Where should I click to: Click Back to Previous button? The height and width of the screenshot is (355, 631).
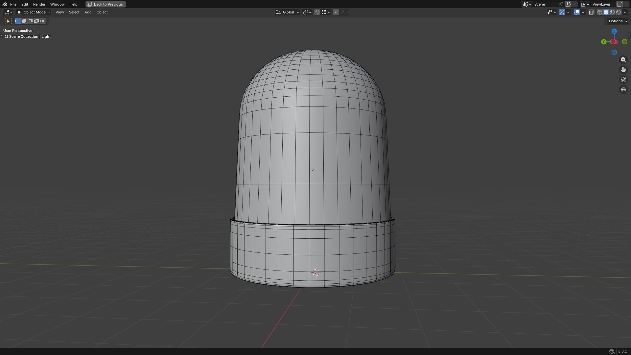105,4
